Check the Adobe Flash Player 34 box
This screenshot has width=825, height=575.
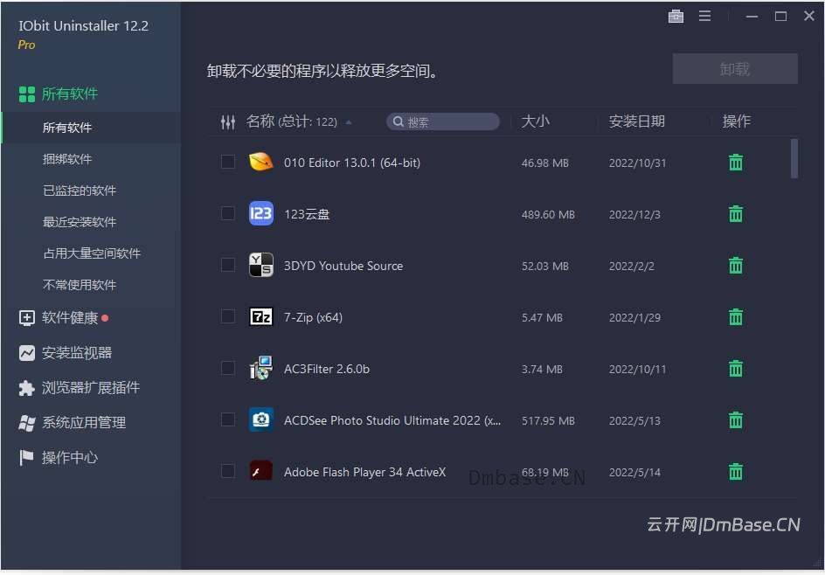click(x=228, y=471)
